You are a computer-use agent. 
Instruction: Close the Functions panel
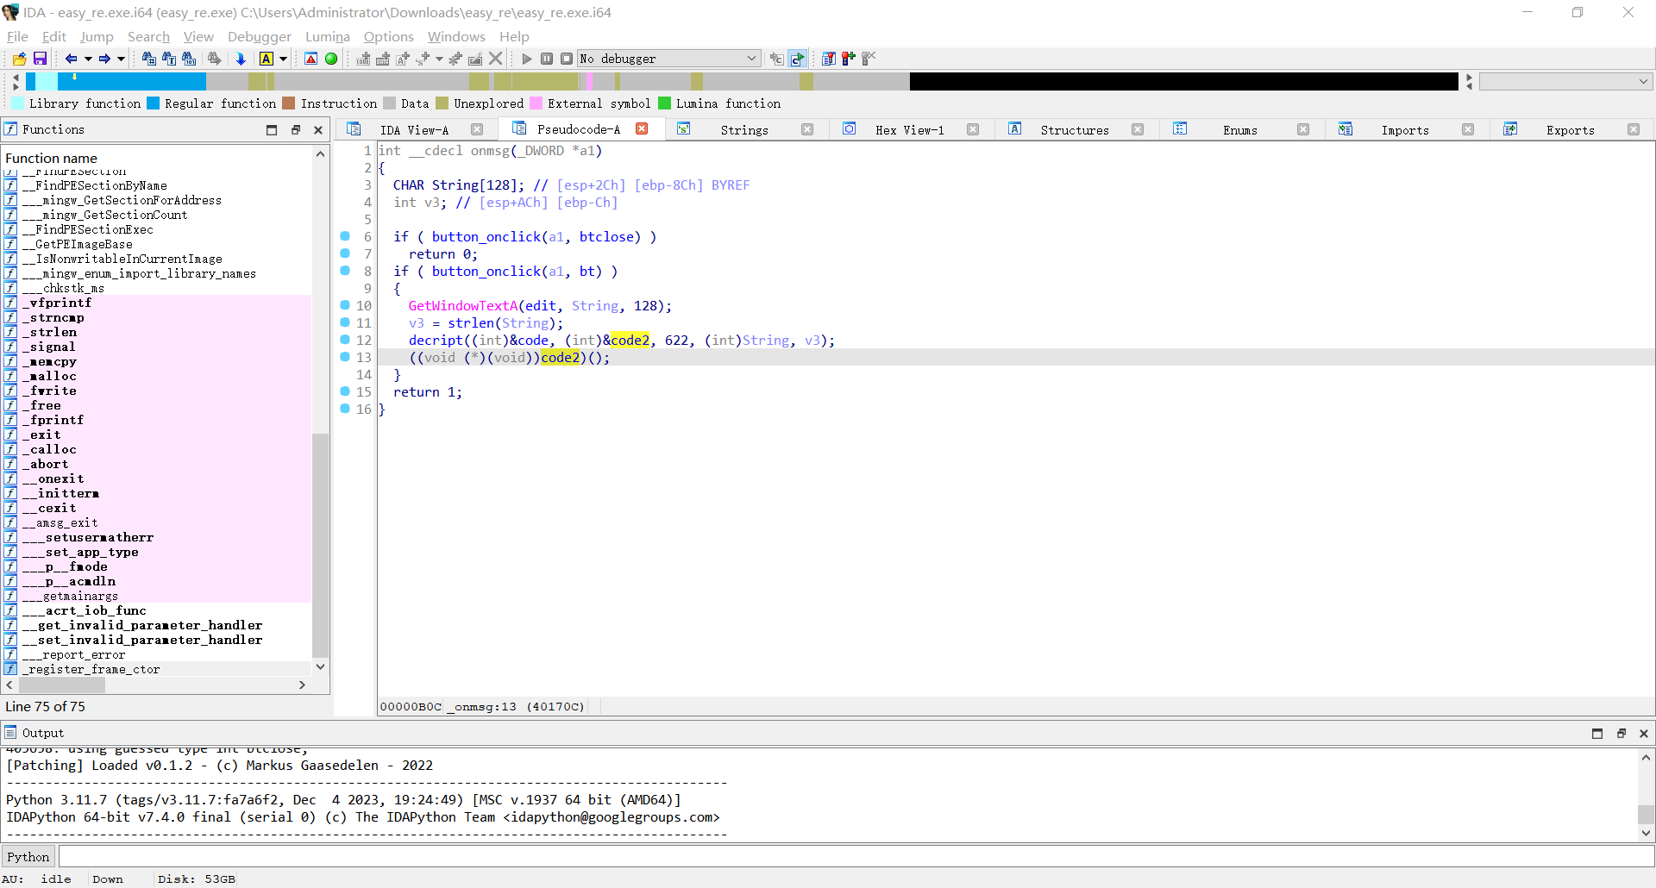coord(318,130)
